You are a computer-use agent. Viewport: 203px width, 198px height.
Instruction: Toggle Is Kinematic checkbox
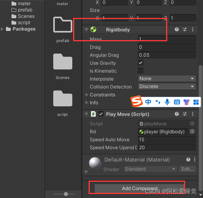click(x=141, y=71)
